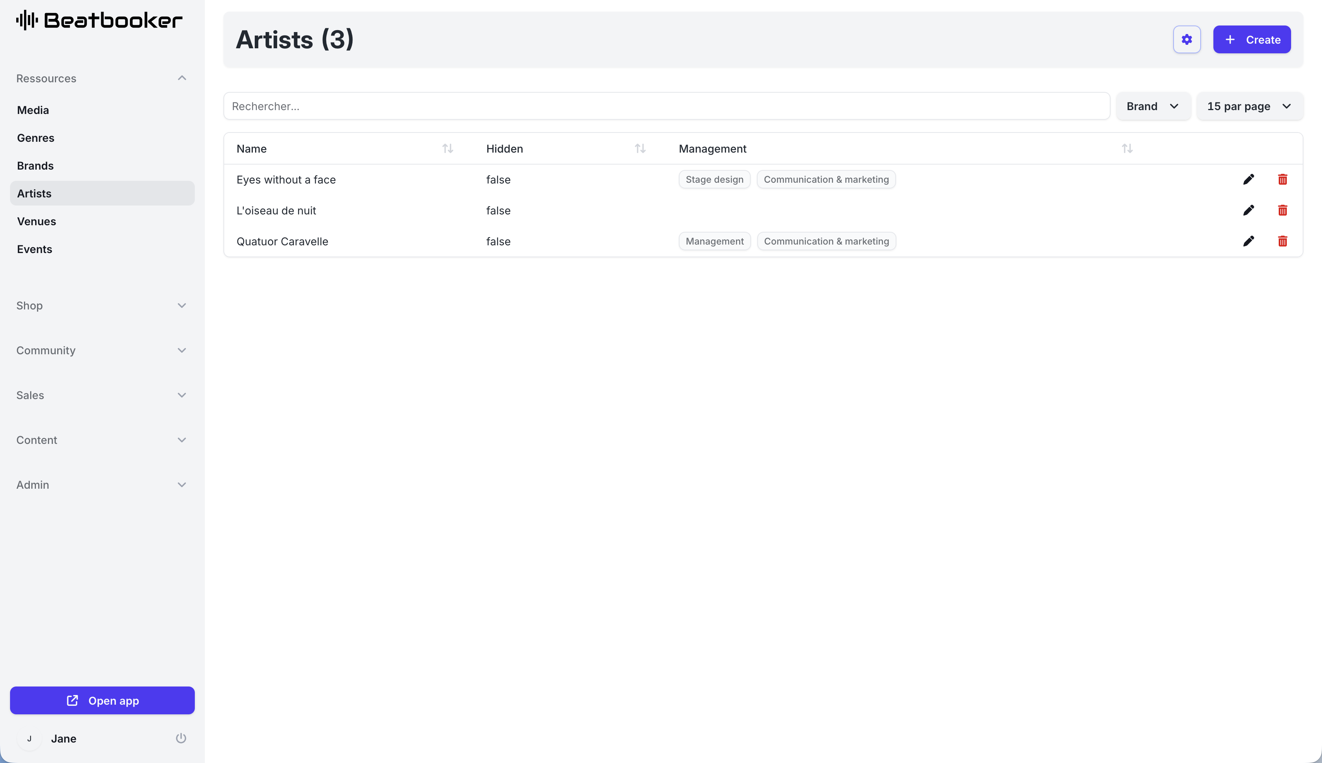Delete the Eyes without a face artist
The image size is (1322, 763).
(x=1282, y=179)
